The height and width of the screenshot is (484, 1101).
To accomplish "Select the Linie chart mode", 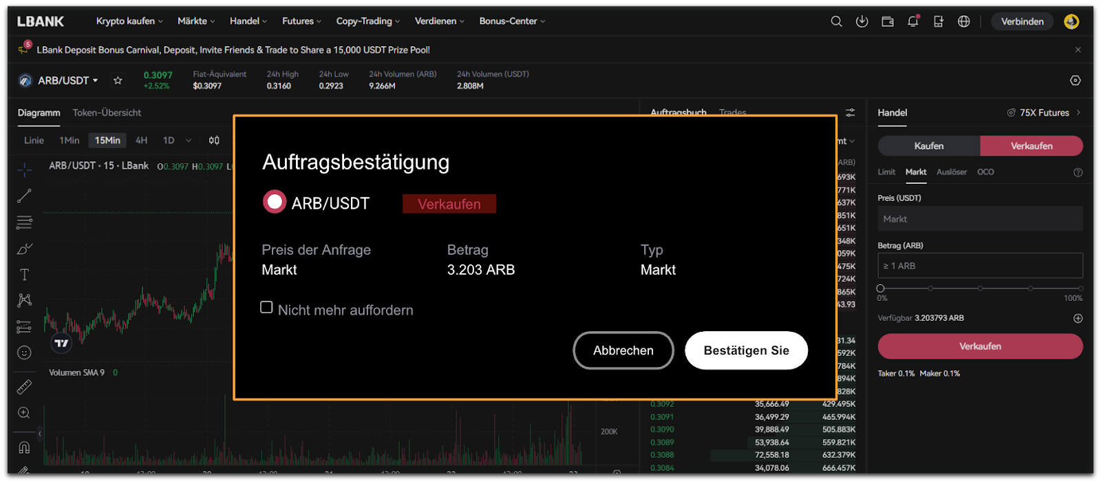I will [x=34, y=140].
